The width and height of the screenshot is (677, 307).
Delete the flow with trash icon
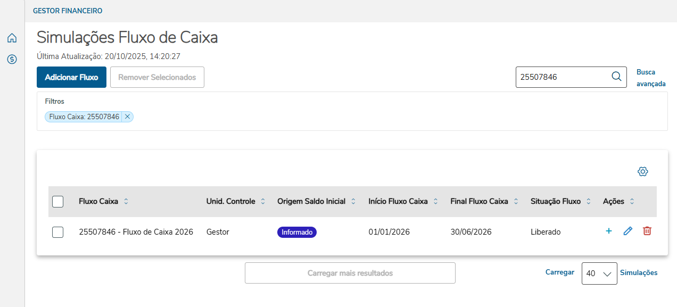tap(647, 231)
